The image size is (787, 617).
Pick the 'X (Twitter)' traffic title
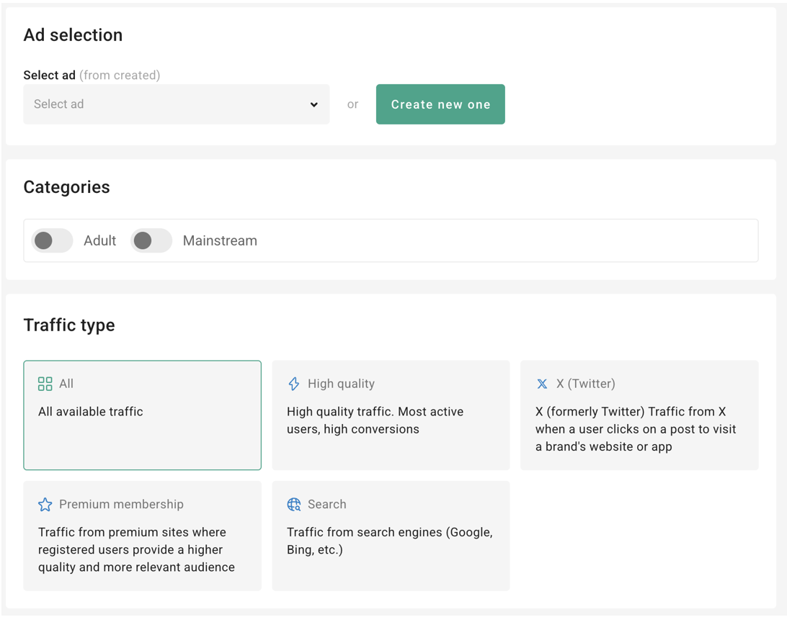tap(585, 384)
